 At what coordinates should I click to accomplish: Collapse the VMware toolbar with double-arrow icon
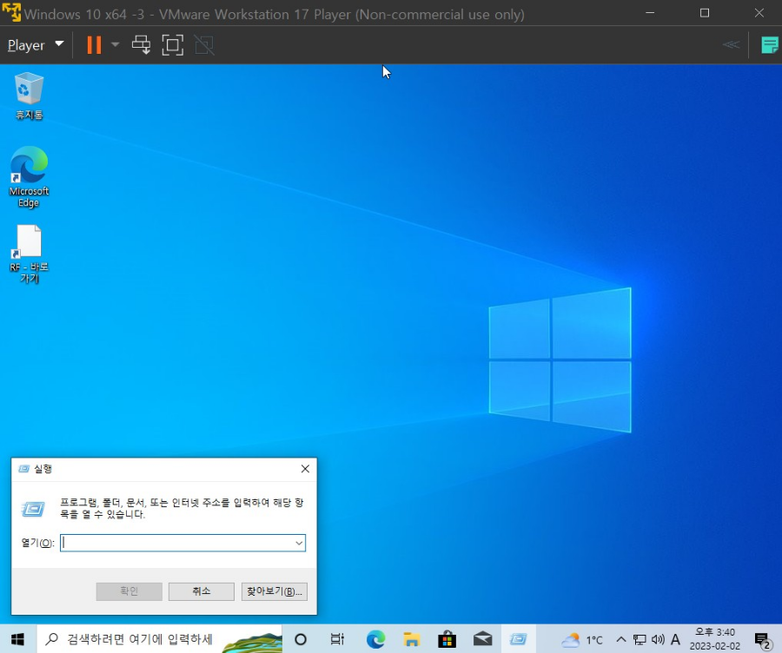[731, 45]
